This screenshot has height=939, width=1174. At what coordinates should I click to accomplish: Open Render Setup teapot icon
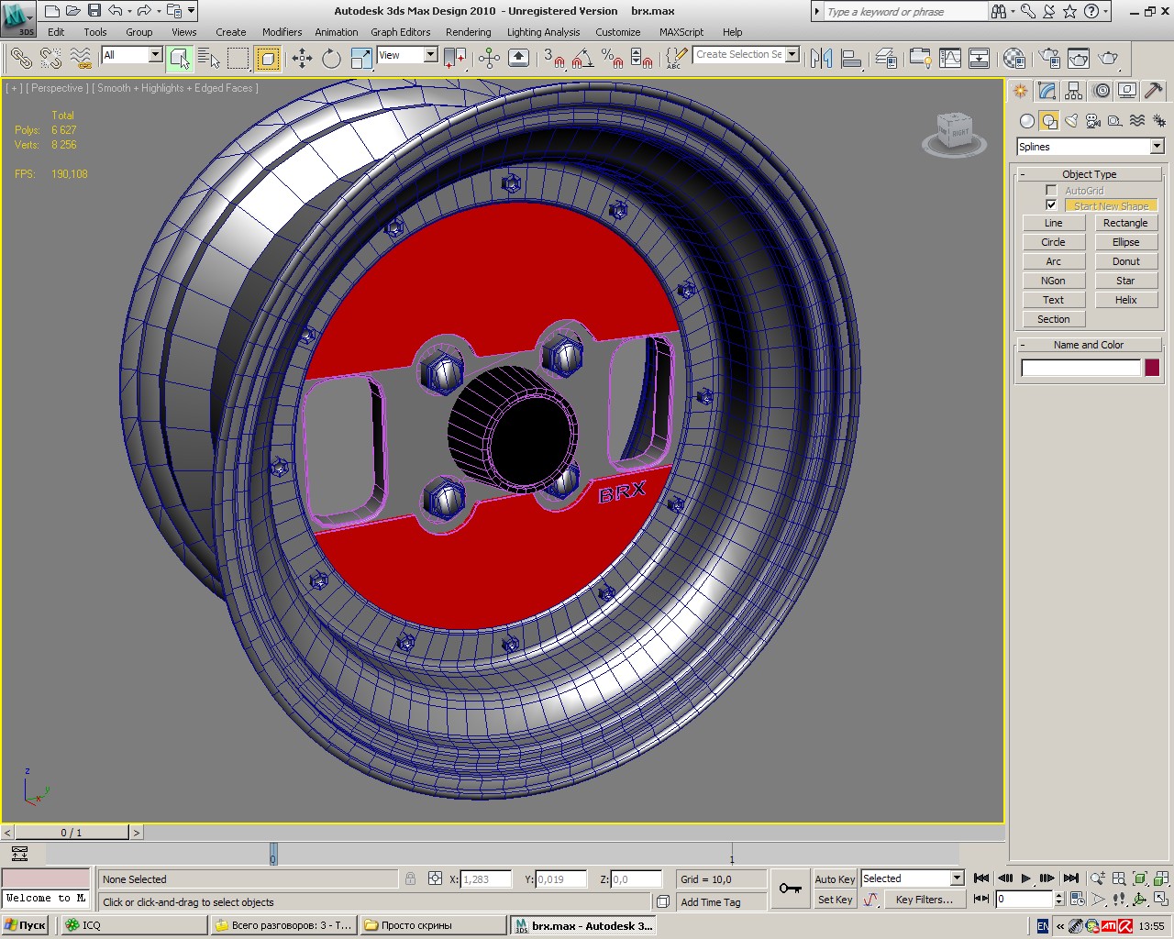coord(1048,58)
